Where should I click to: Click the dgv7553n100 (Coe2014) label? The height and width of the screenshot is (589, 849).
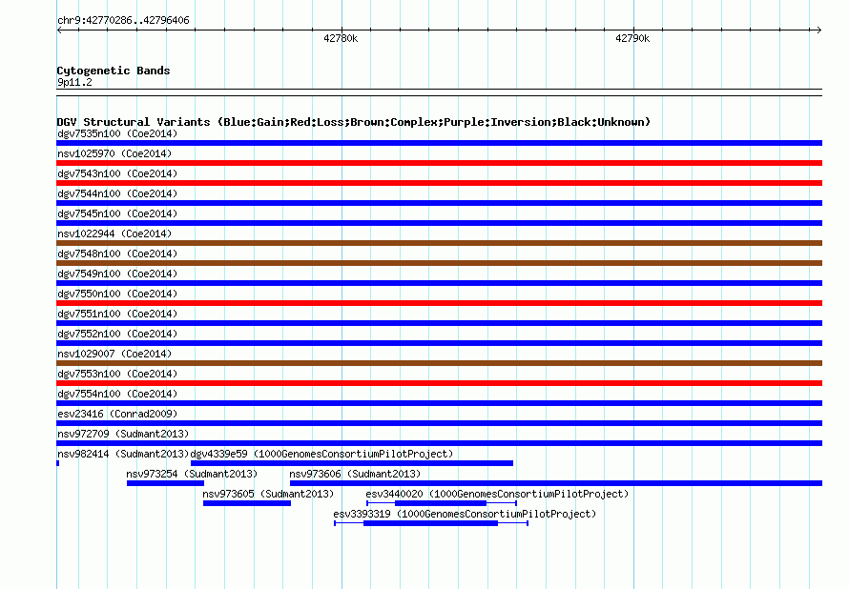[x=117, y=374]
